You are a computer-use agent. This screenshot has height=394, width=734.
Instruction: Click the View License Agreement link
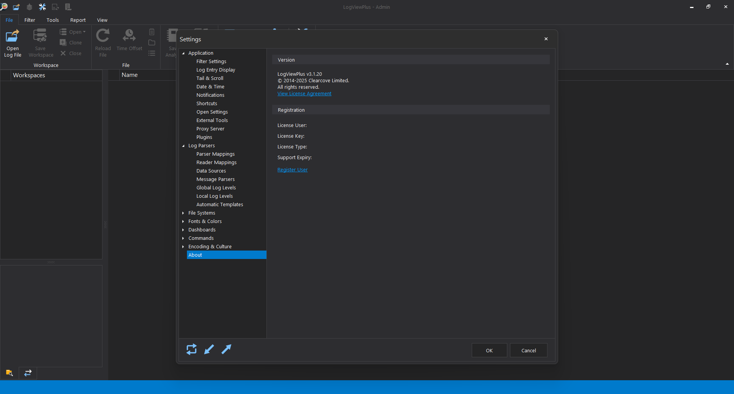[304, 94]
